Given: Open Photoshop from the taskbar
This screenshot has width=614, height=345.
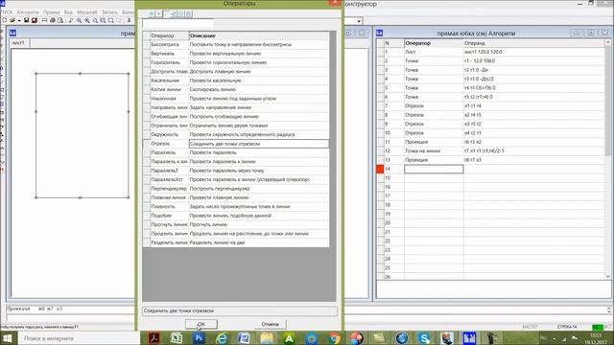Looking at the screenshot, I should (199, 338).
